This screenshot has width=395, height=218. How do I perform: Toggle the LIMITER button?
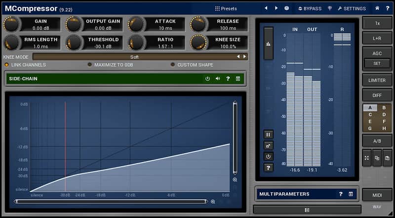pyautogui.click(x=377, y=81)
